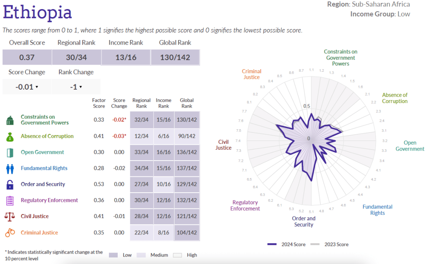The image size is (427, 264).
Task: Click the Score Change -0.01 down arrow
Action: 37,87
